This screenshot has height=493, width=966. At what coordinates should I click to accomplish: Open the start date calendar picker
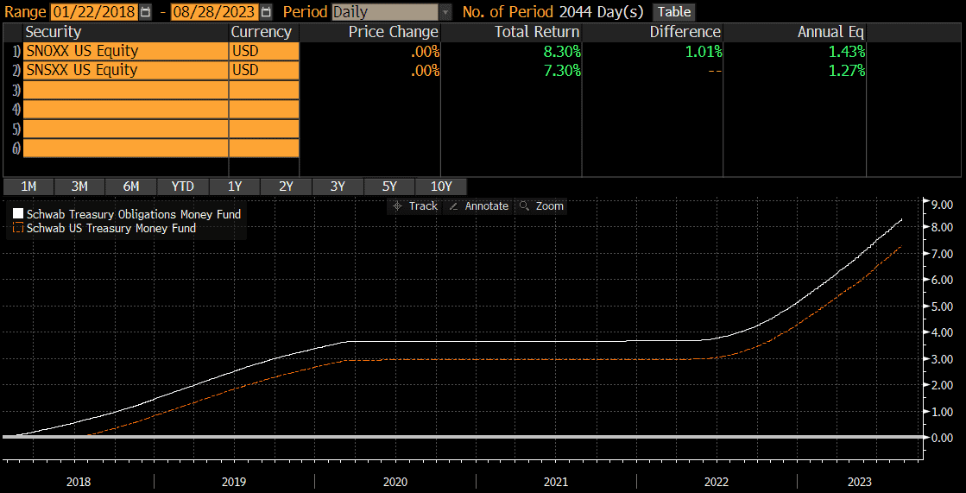coord(145,12)
